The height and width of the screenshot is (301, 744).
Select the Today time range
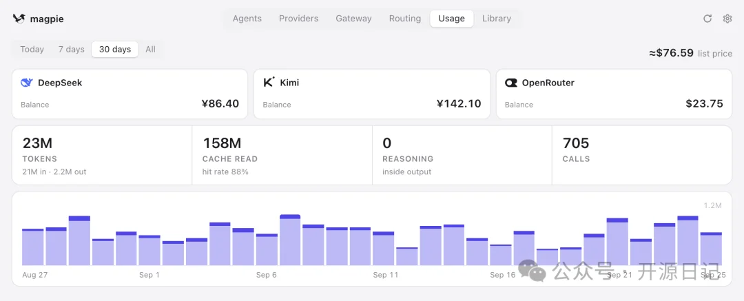point(32,50)
